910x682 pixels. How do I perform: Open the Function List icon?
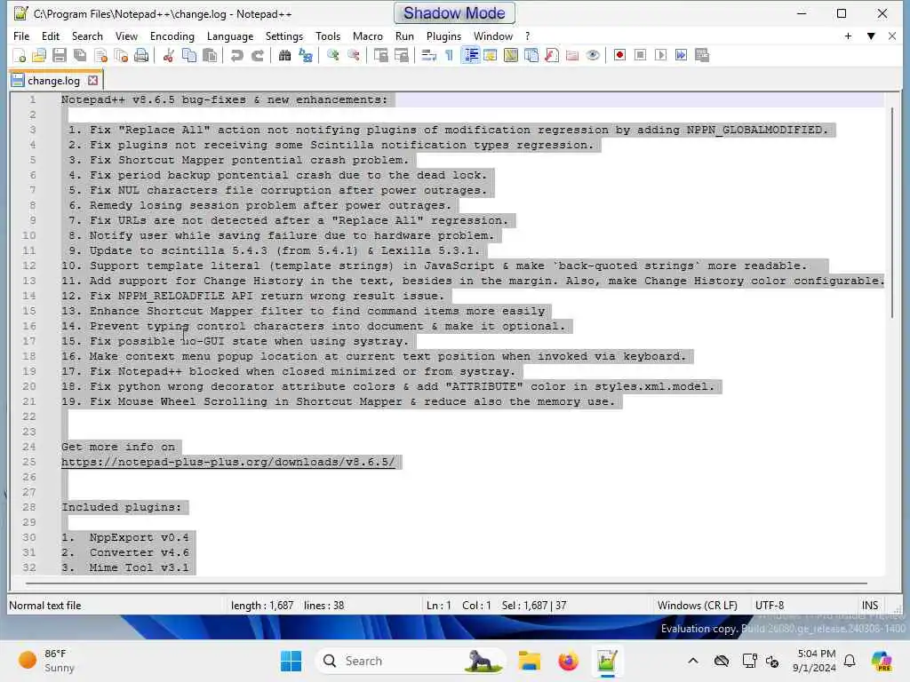click(x=552, y=56)
